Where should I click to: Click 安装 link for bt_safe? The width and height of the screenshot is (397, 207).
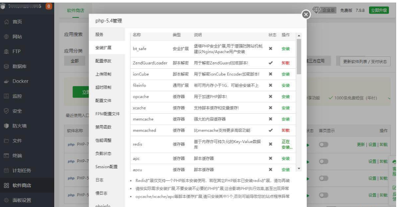pyautogui.click(x=286, y=49)
